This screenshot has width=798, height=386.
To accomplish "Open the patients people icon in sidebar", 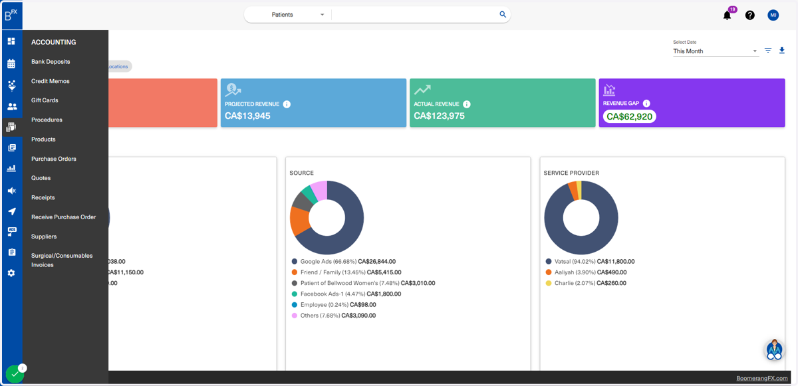I will click(11, 106).
